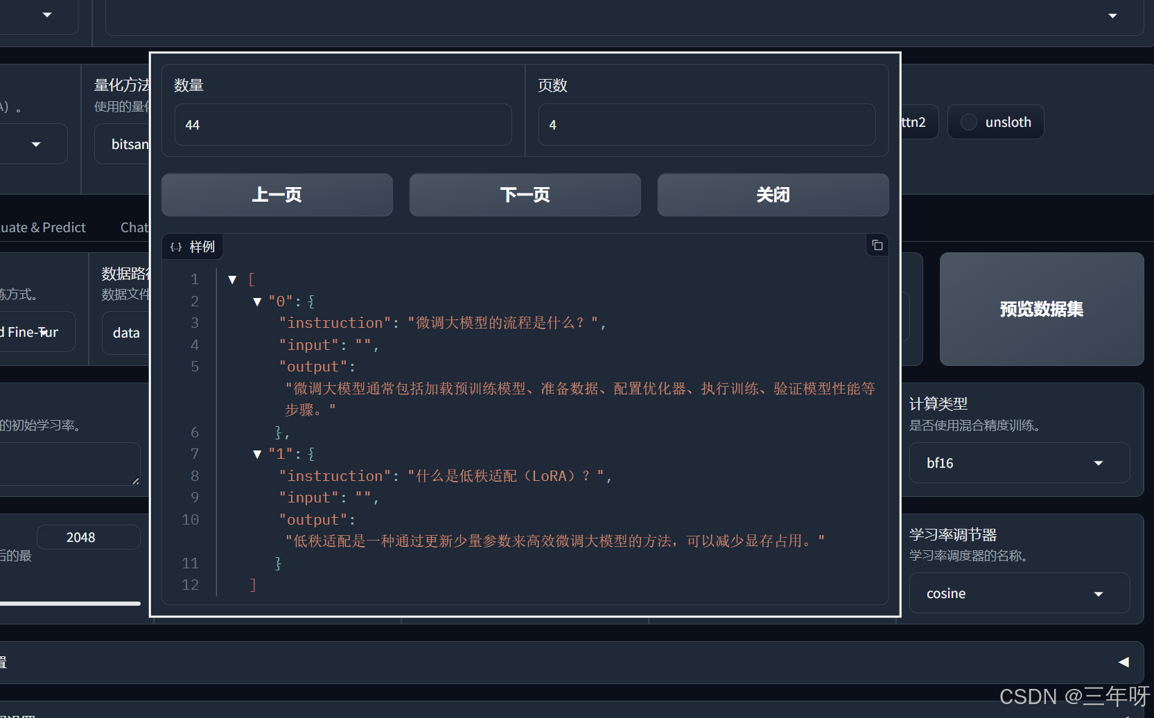Open the top-right wide dropdown arrow
1154x718 pixels.
coord(1112,15)
